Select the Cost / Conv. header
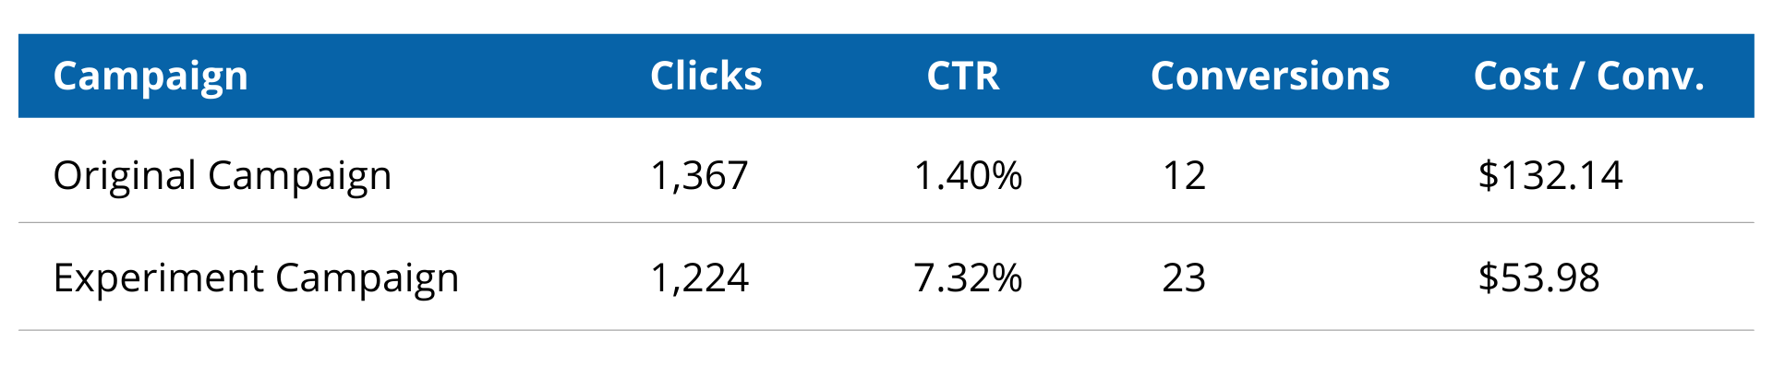Screen dimensions: 1773x366 point(1588,76)
